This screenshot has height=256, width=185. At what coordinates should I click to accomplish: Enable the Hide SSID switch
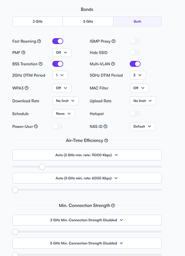click(135, 53)
